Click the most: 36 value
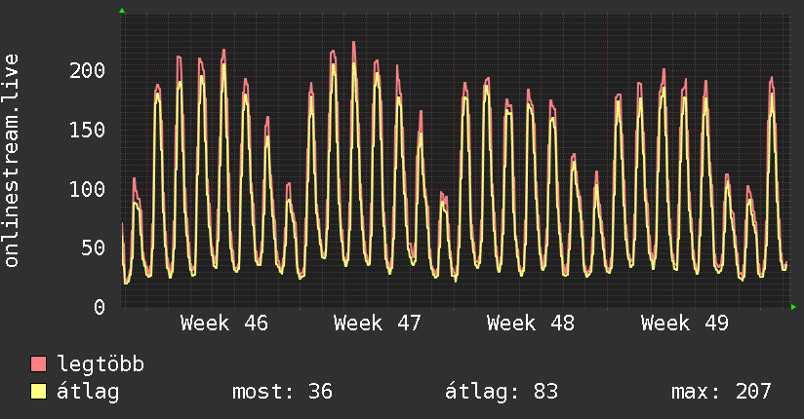The width and height of the screenshot is (804, 419). click(283, 392)
